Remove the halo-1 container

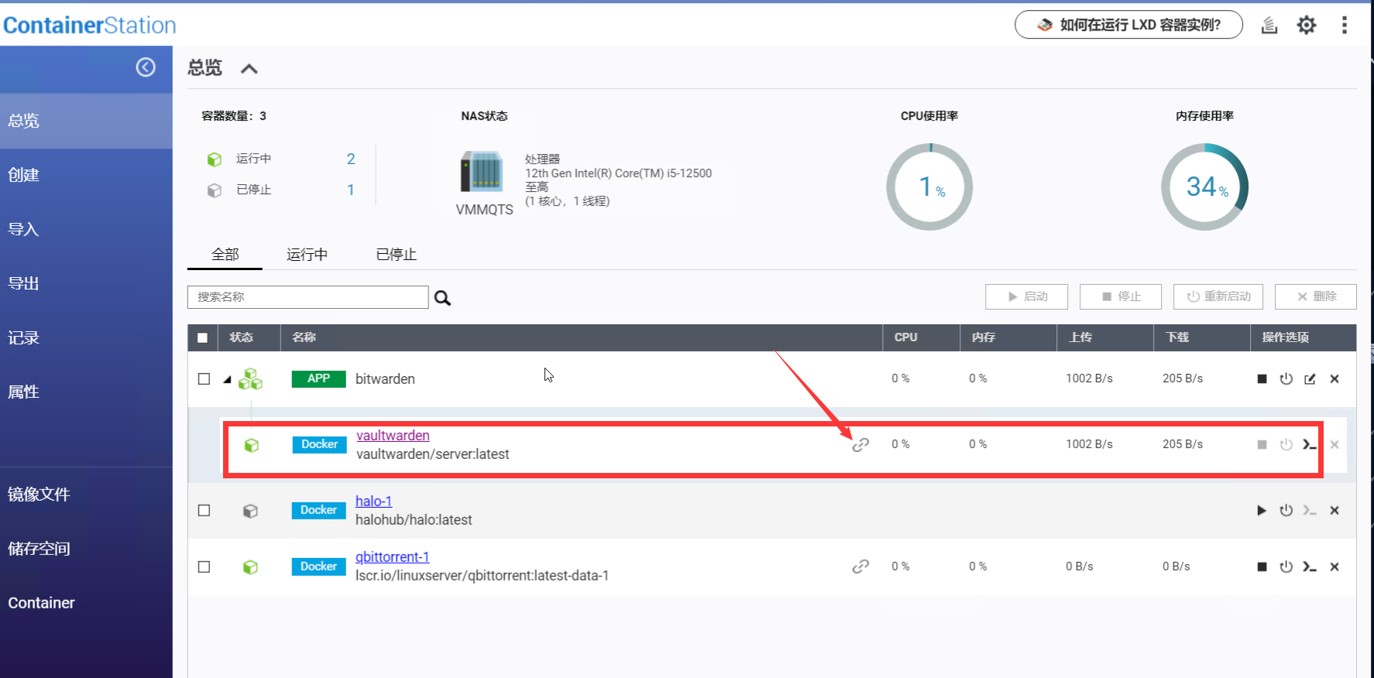click(1334, 511)
